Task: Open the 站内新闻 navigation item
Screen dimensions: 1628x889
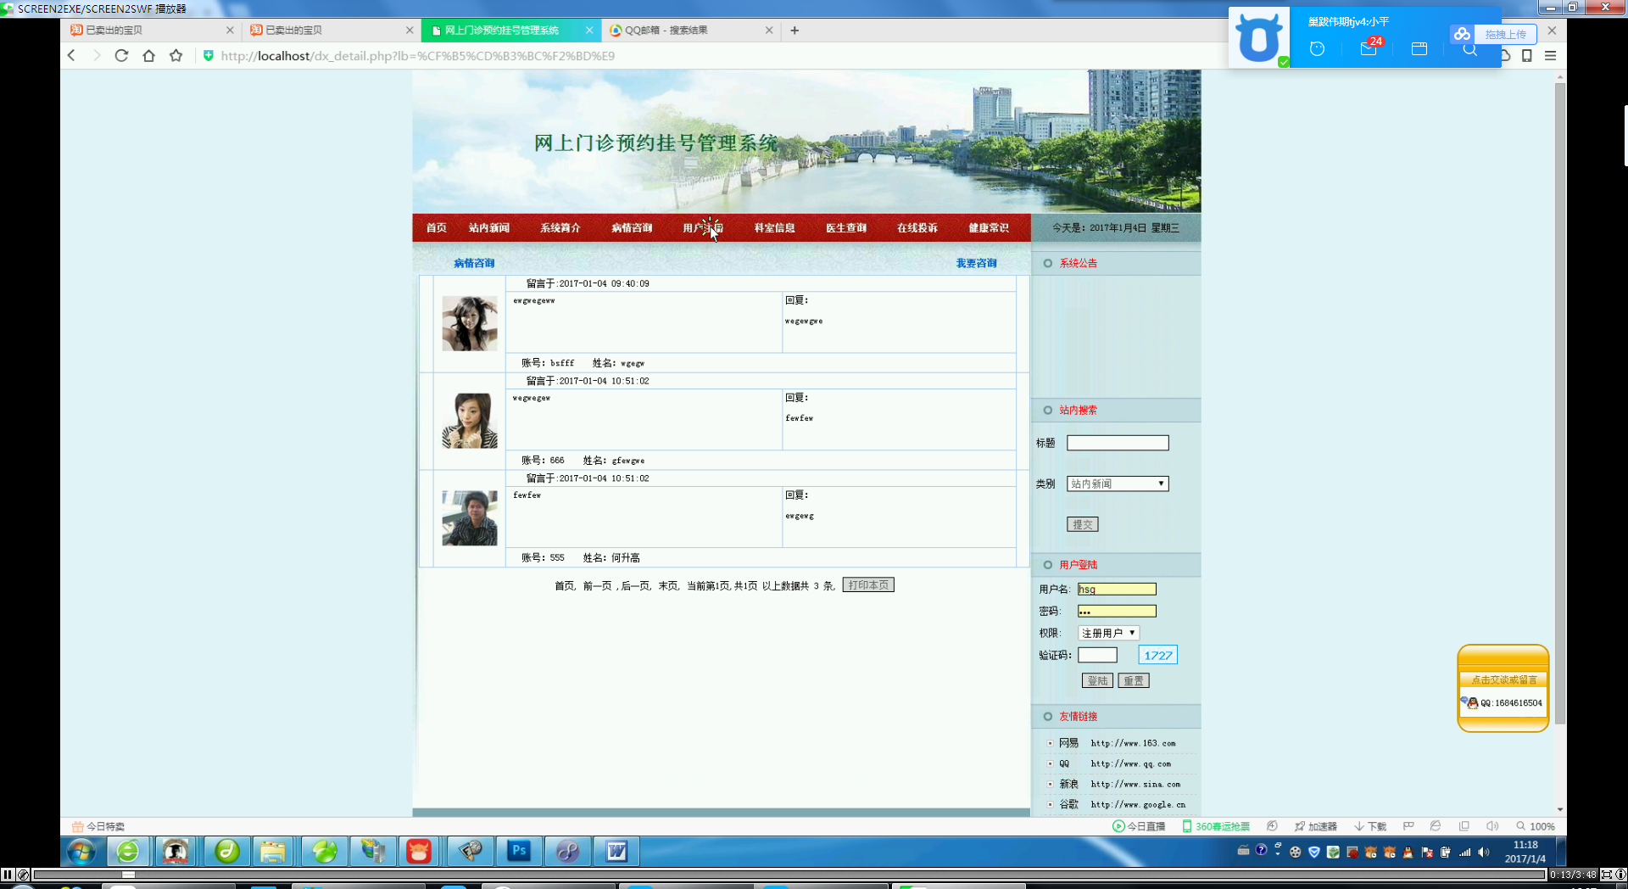Action: (489, 227)
